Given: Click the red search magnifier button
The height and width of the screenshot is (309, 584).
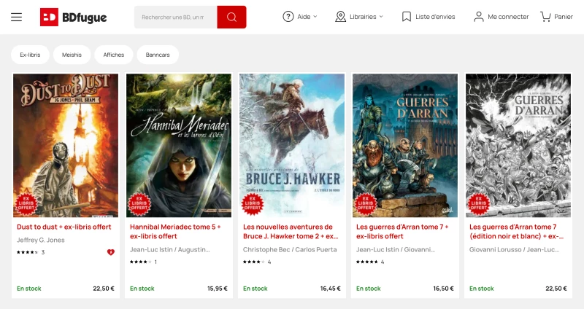Looking at the screenshot, I should click(231, 17).
